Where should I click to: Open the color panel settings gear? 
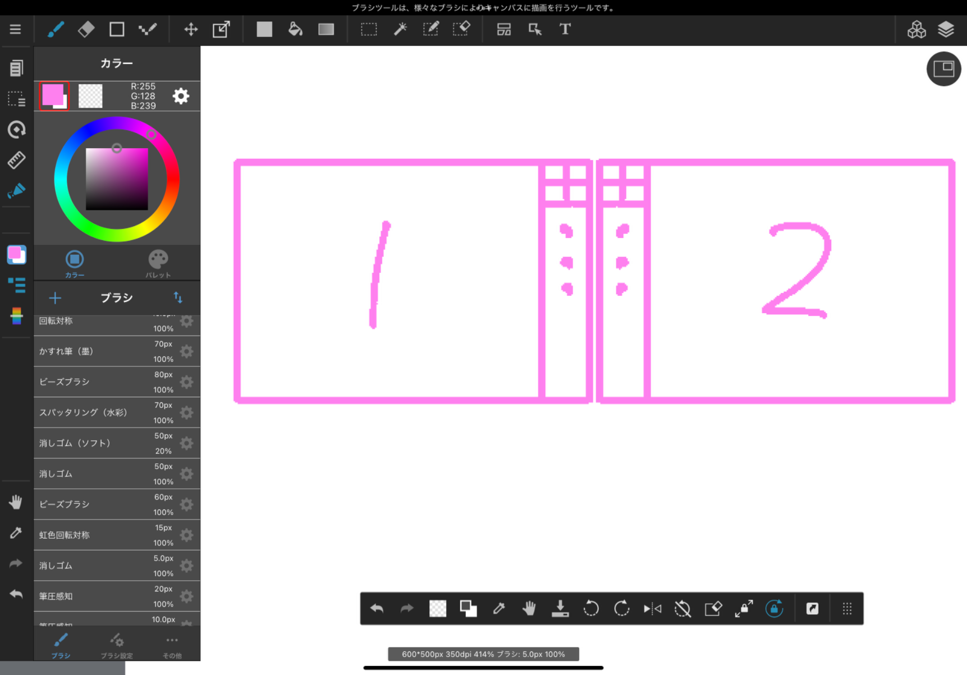coord(181,96)
